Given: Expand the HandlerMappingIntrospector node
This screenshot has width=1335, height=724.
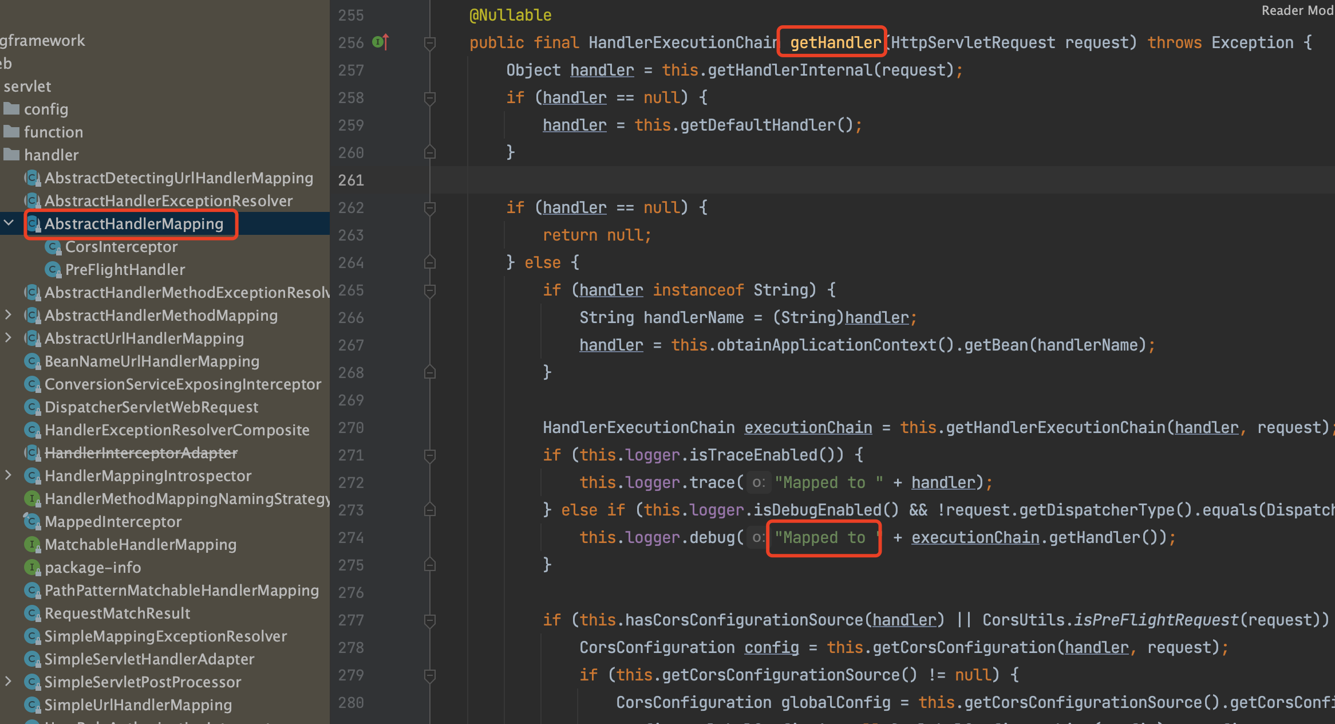Looking at the screenshot, I should (x=8, y=475).
